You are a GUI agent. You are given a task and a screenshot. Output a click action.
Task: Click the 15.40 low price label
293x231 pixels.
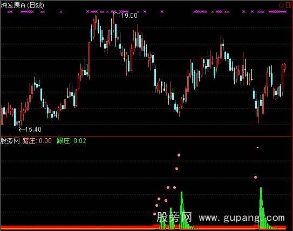(x=33, y=130)
